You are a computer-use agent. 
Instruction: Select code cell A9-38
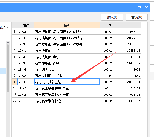(26, 76)
